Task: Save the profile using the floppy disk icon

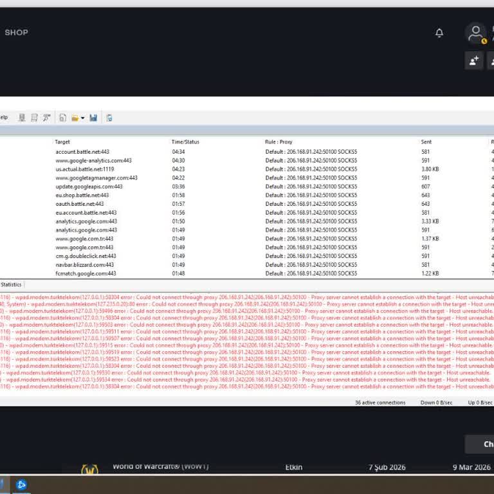Action: pos(93,118)
